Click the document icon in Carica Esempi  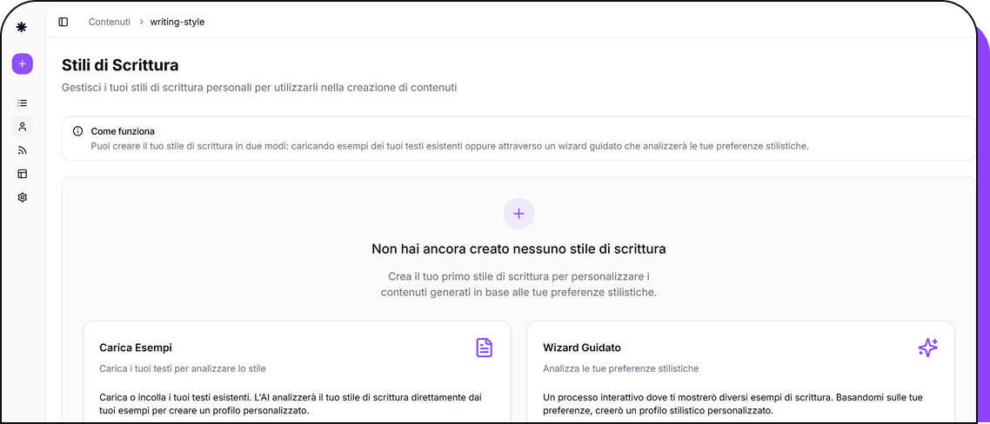(485, 348)
